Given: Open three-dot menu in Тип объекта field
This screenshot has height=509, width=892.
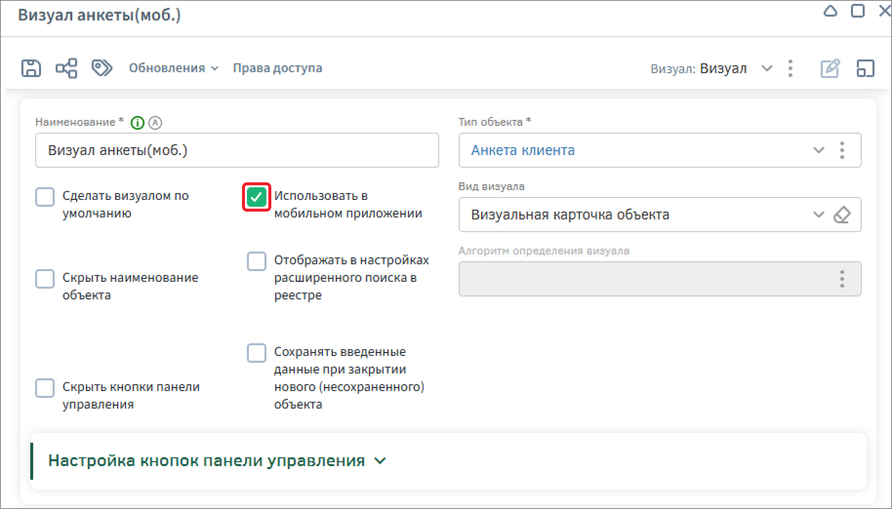Looking at the screenshot, I should [x=842, y=150].
